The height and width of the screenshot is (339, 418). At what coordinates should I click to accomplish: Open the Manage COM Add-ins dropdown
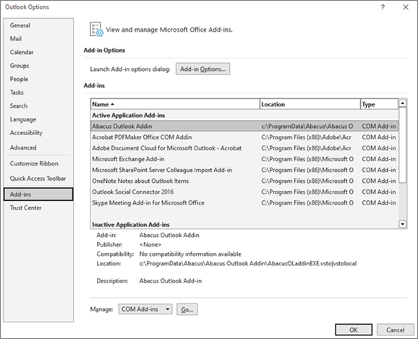tap(145, 309)
